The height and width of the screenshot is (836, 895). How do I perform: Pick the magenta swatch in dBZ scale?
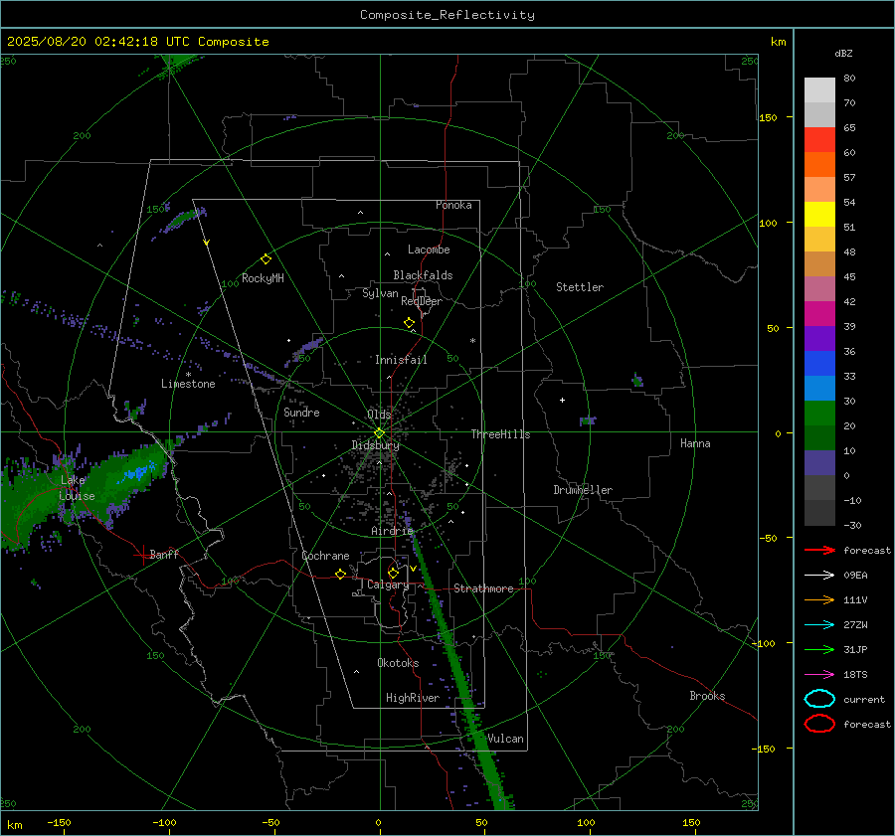[x=819, y=314]
